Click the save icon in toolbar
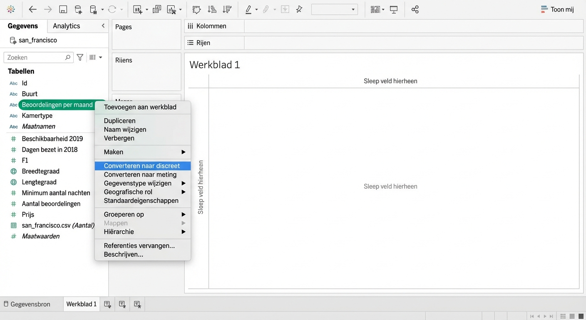The width and height of the screenshot is (586, 320). [63, 10]
